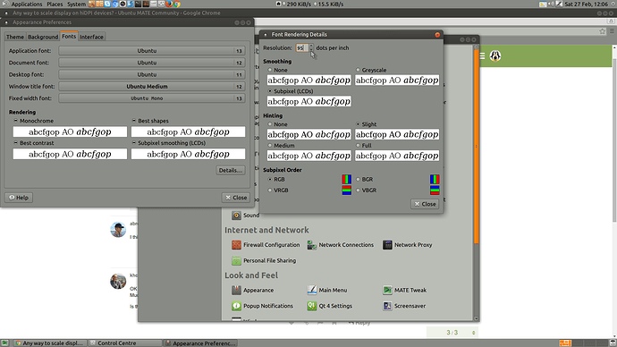The width and height of the screenshot is (617, 347).
Task: Click Control Centre orange vertical scrollbar
Action: pos(476,147)
